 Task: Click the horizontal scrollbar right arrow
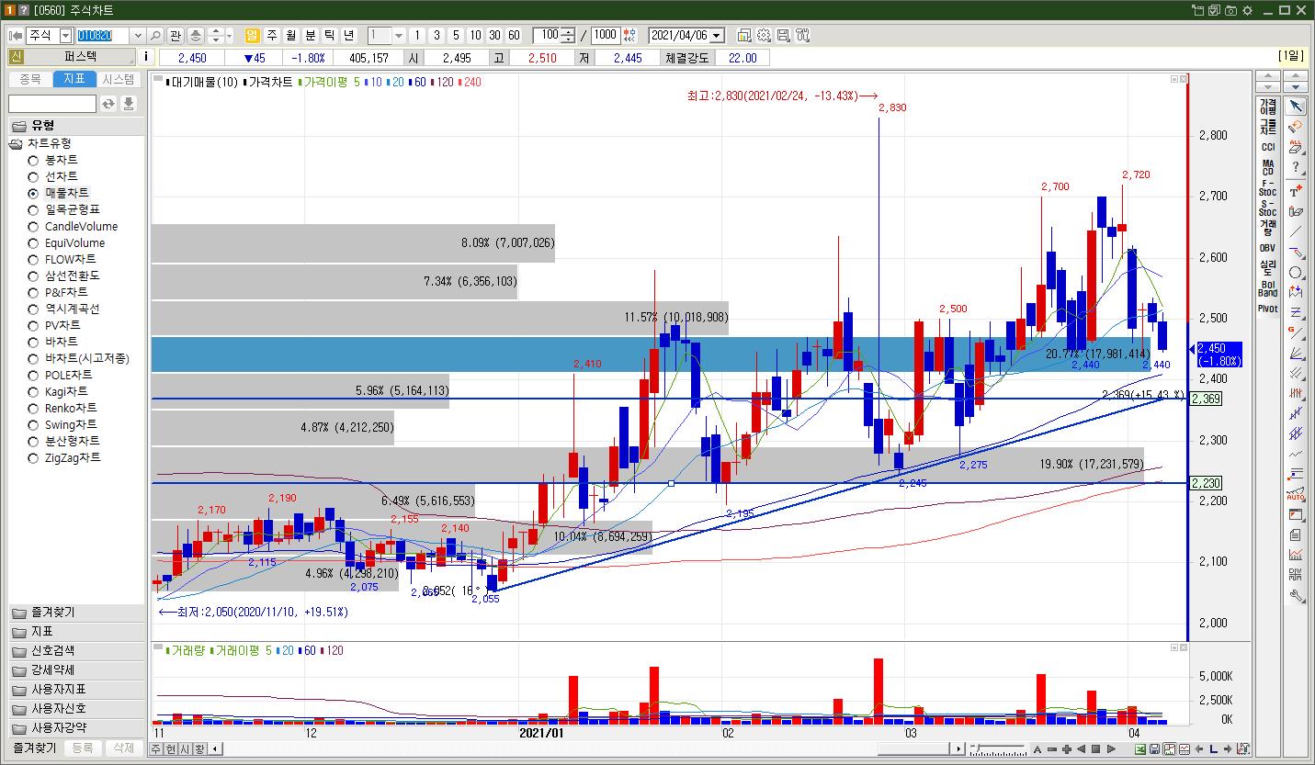(960, 749)
